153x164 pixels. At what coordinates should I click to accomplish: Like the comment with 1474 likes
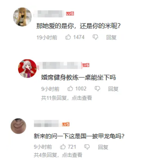[x=68, y=37]
